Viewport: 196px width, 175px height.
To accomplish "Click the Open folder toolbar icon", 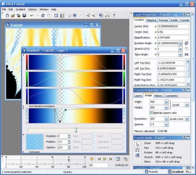I will click(x=13, y=15).
